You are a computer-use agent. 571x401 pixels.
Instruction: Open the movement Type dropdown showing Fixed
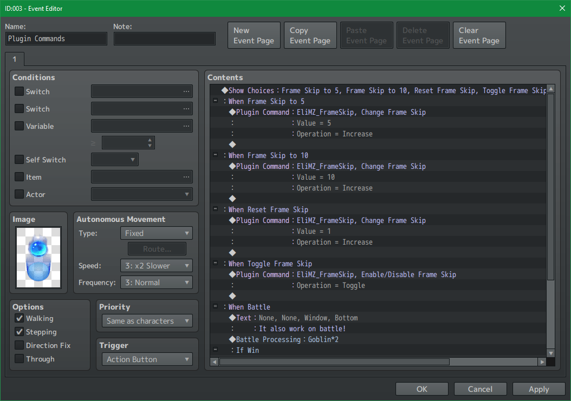pos(156,233)
